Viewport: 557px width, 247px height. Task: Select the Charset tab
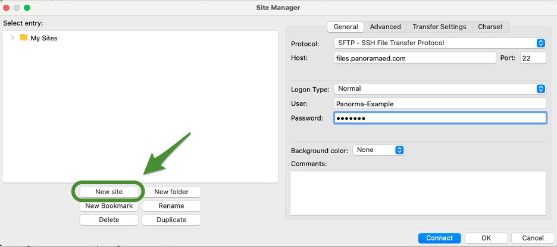pyautogui.click(x=490, y=27)
